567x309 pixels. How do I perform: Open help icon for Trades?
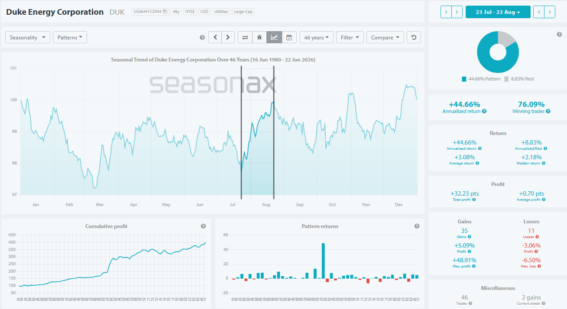pyautogui.click(x=470, y=303)
